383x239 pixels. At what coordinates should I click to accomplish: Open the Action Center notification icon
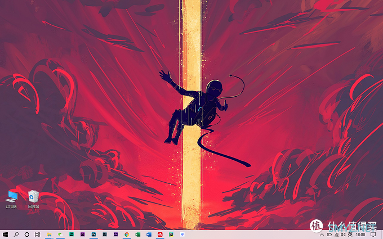pos(373,235)
